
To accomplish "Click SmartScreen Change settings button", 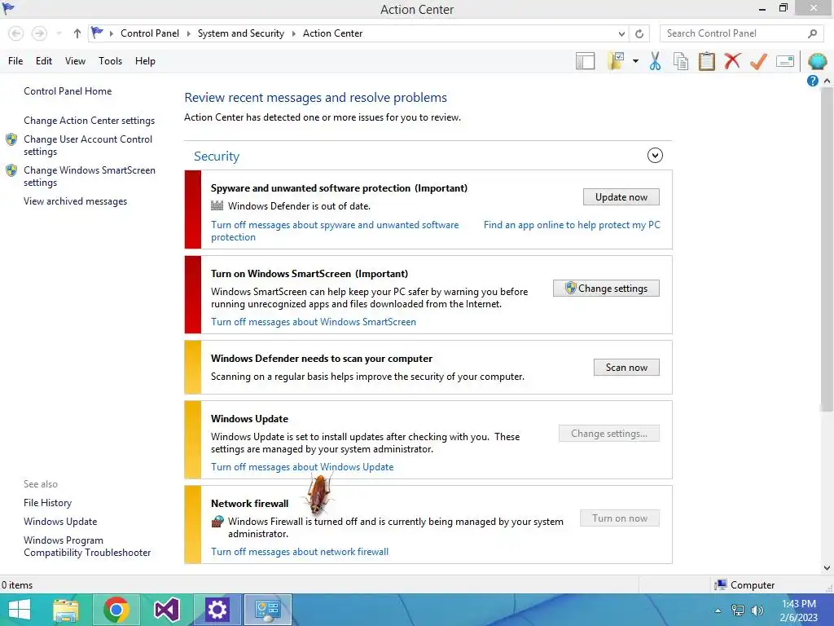I will coord(606,289).
